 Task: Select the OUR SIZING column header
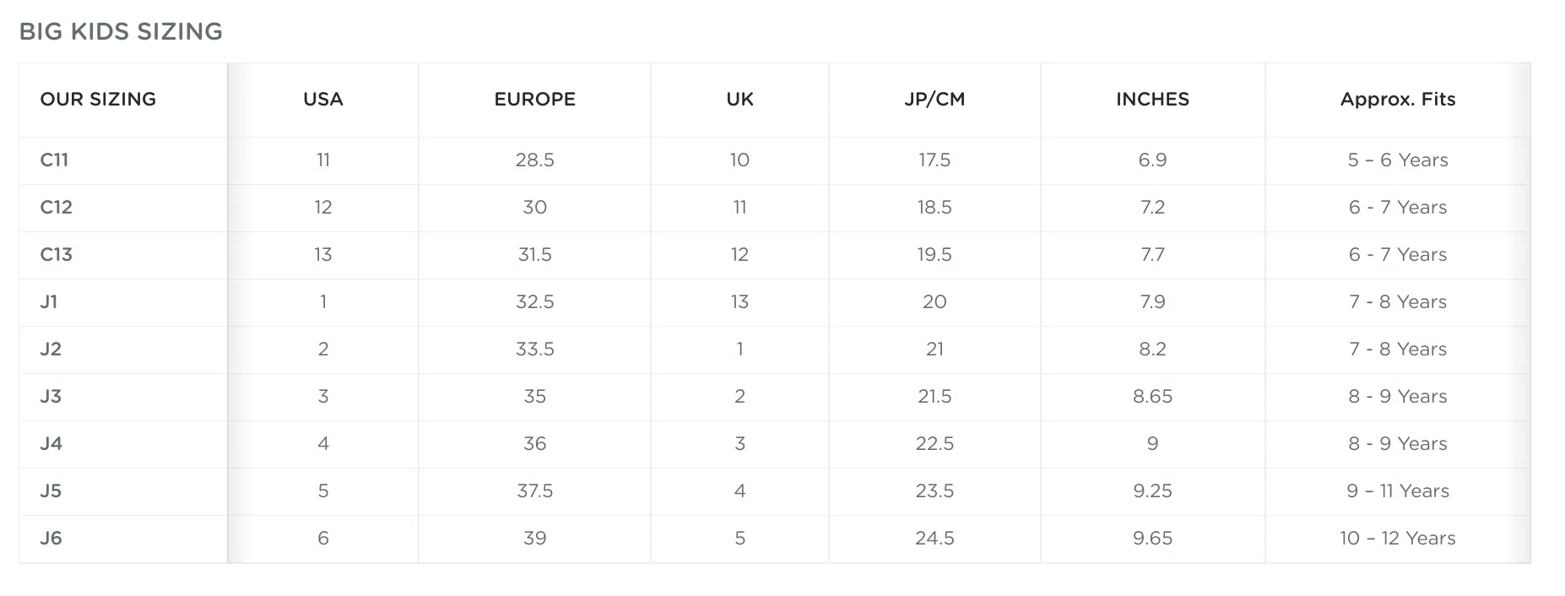pyautogui.click(x=98, y=99)
